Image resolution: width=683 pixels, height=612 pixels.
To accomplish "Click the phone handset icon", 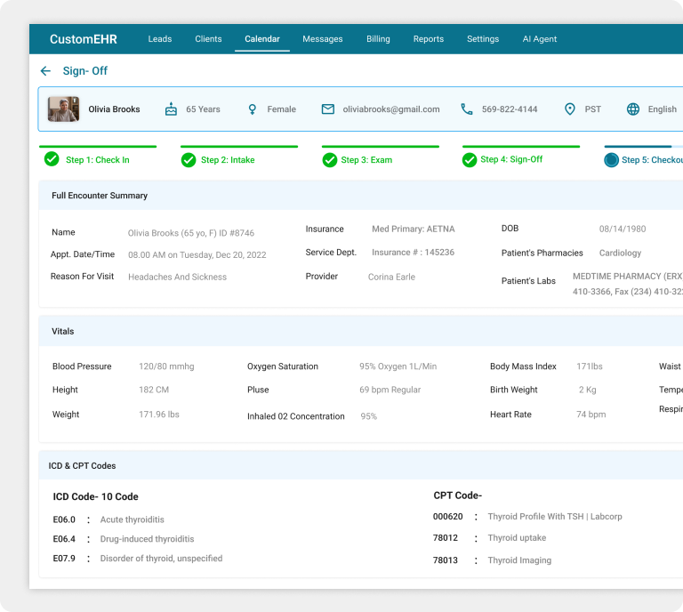I will [x=467, y=109].
